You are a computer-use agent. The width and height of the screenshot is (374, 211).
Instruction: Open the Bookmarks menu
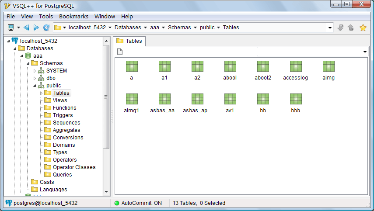coord(73,16)
